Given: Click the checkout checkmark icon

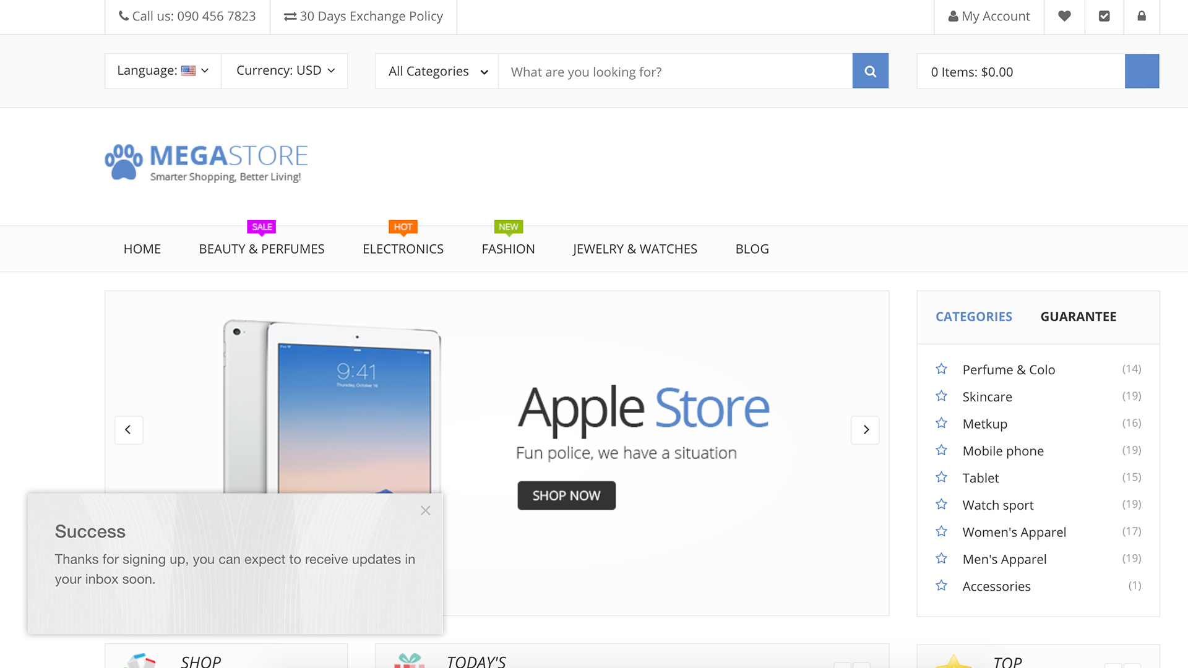Looking at the screenshot, I should click(1104, 16).
